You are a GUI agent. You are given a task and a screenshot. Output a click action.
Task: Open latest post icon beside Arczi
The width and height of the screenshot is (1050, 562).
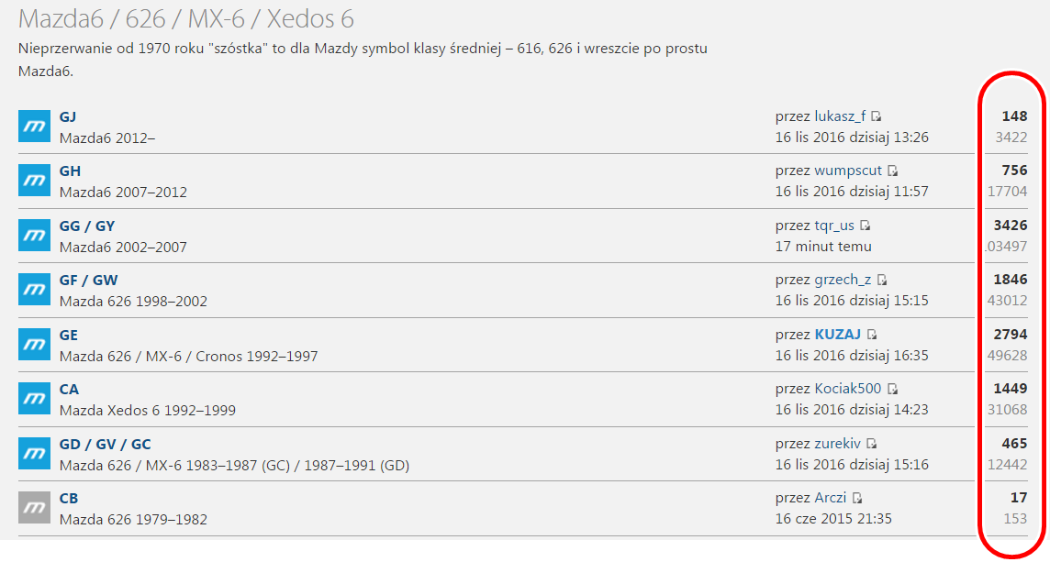pos(857,499)
